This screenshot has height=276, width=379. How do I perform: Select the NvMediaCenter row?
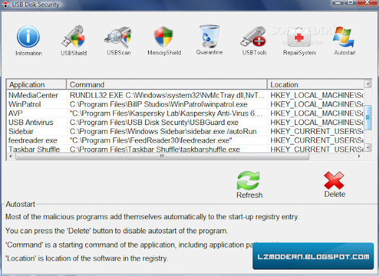185,95
